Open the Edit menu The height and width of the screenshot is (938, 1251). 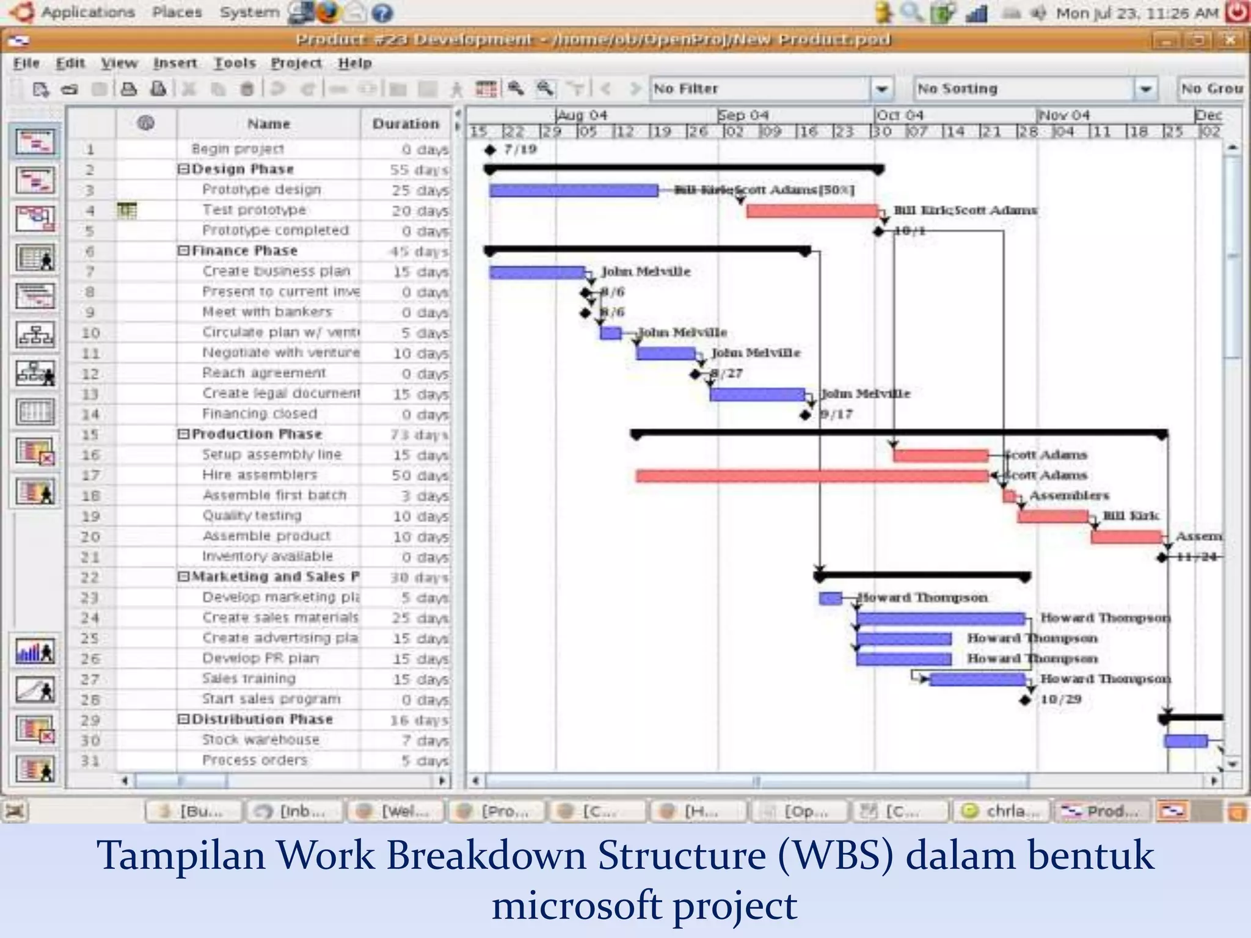click(70, 63)
